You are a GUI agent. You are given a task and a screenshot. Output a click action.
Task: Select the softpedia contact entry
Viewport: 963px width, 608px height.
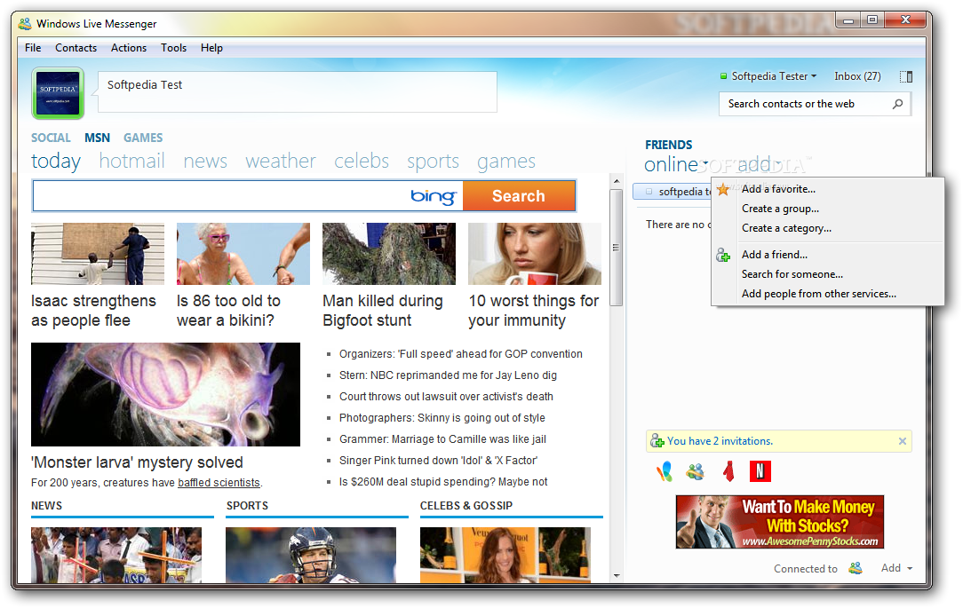[672, 192]
